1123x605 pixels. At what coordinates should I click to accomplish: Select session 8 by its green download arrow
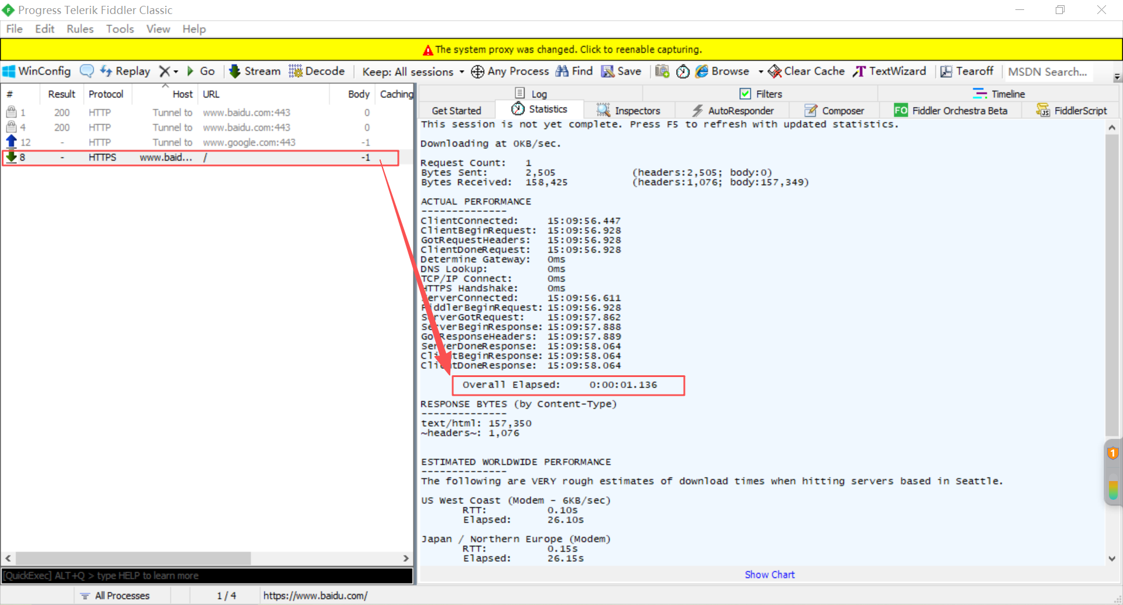11,157
